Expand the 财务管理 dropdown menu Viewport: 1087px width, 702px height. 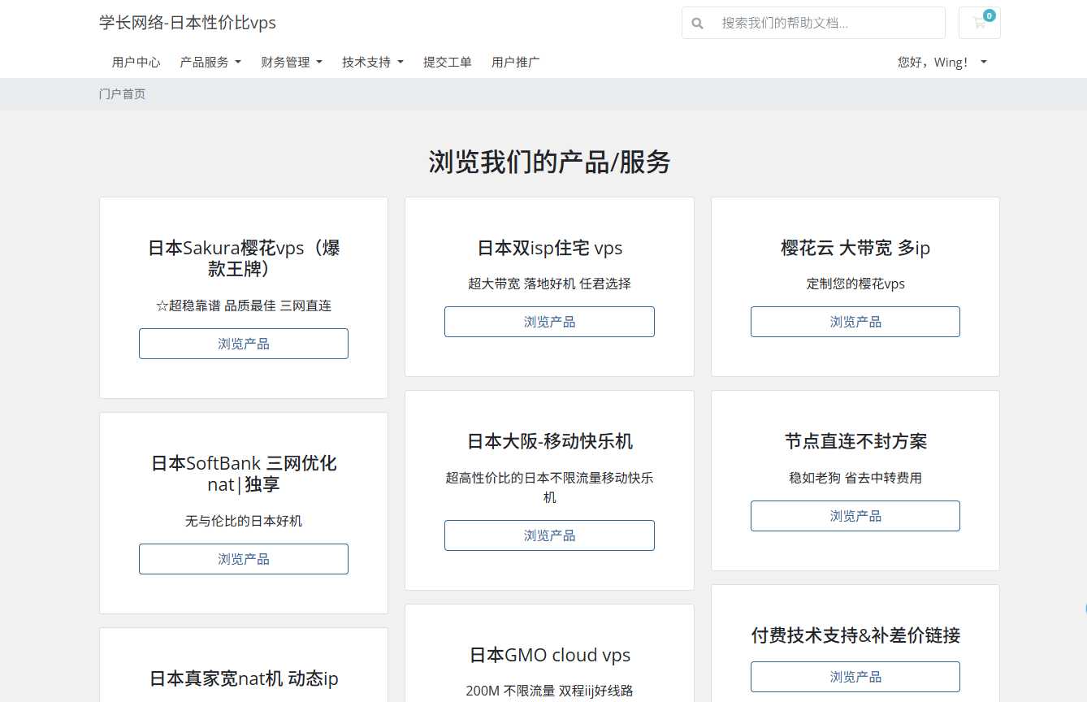point(291,62)
